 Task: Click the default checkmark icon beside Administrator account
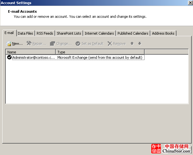[x=9, y=57]
